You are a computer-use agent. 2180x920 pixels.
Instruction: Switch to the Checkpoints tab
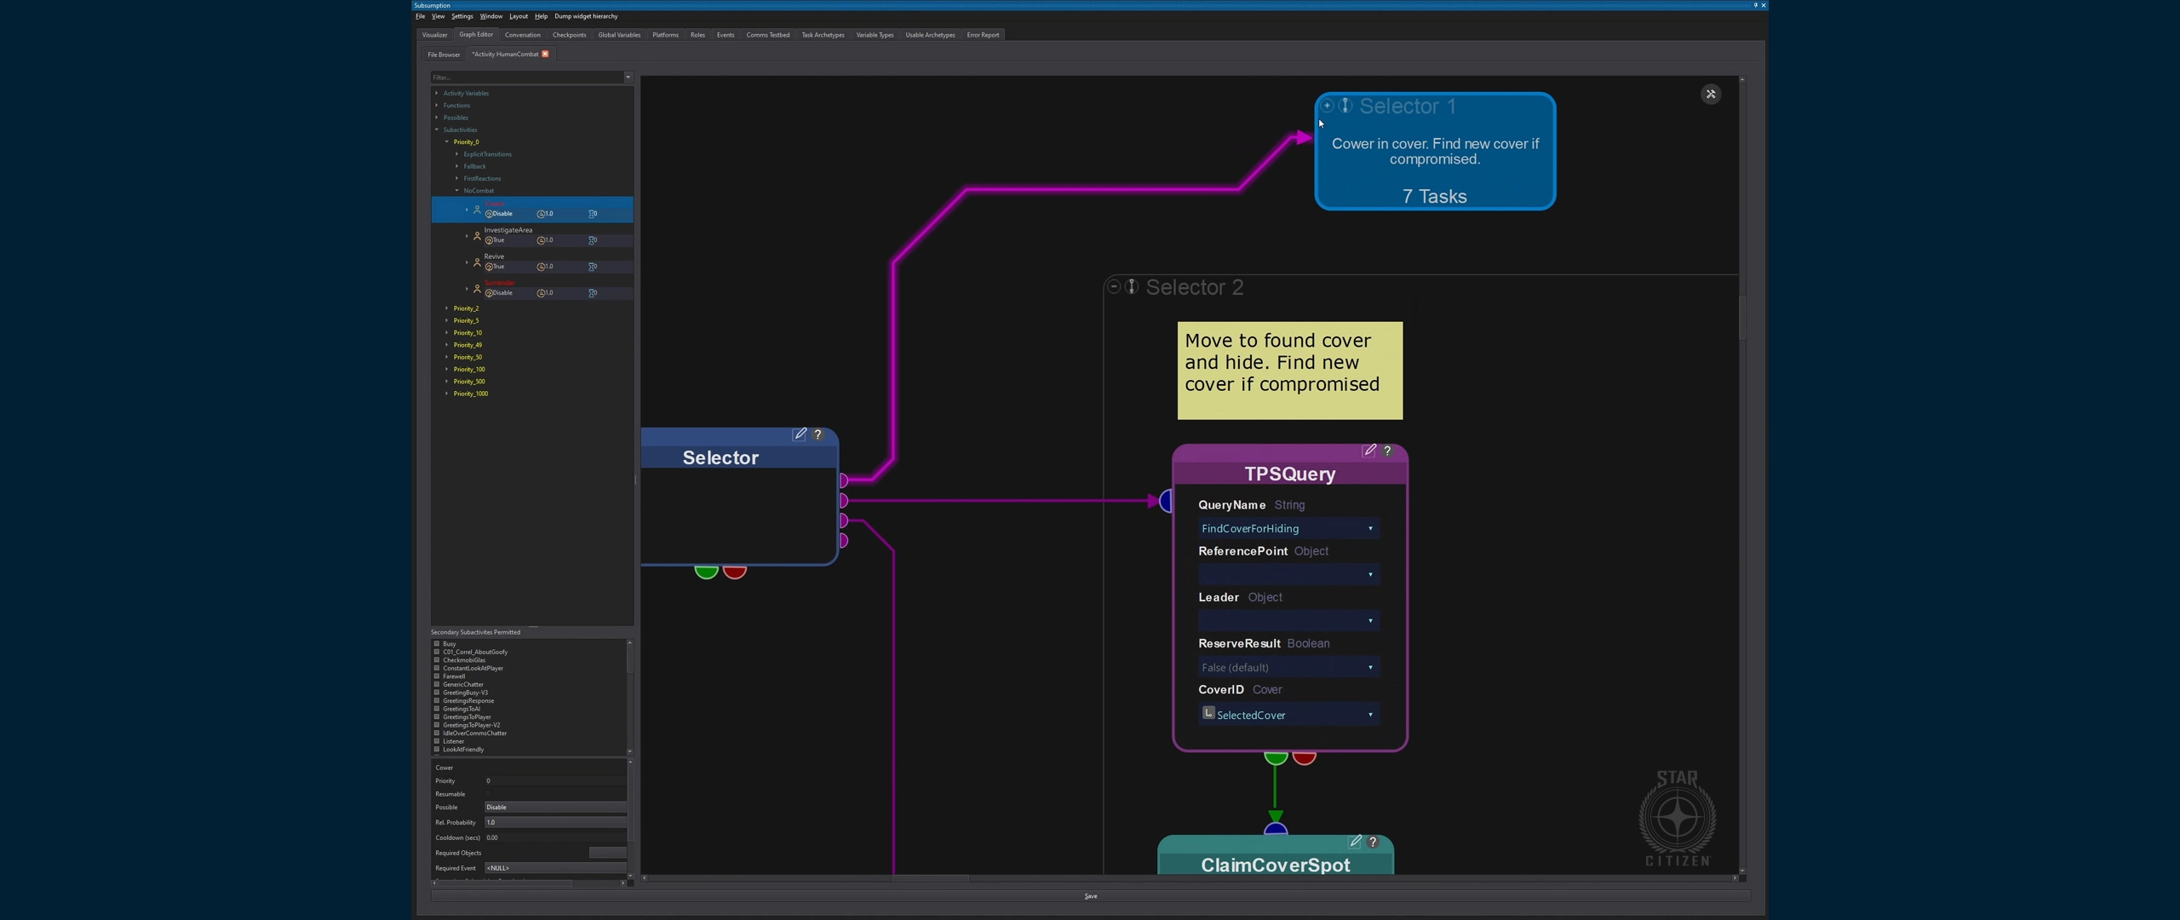(x=569, y=35)
